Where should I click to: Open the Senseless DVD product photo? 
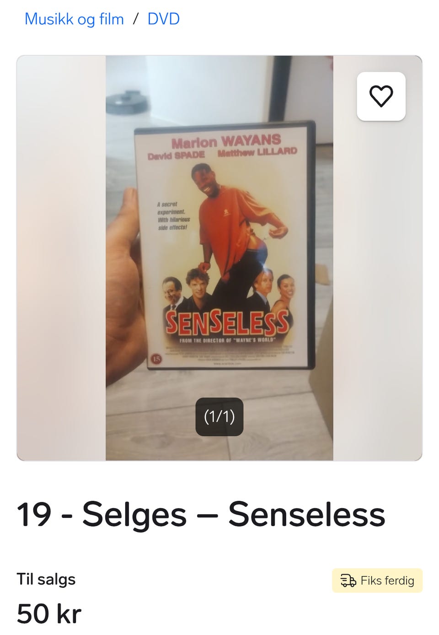(x=219, y=258)
